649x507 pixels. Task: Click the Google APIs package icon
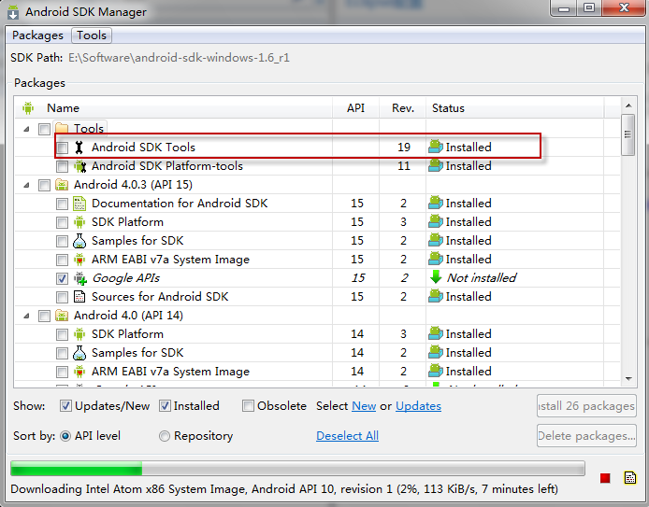coord(79,278)
